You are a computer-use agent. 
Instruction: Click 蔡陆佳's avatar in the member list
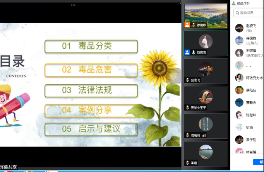[x=239, y=90]
